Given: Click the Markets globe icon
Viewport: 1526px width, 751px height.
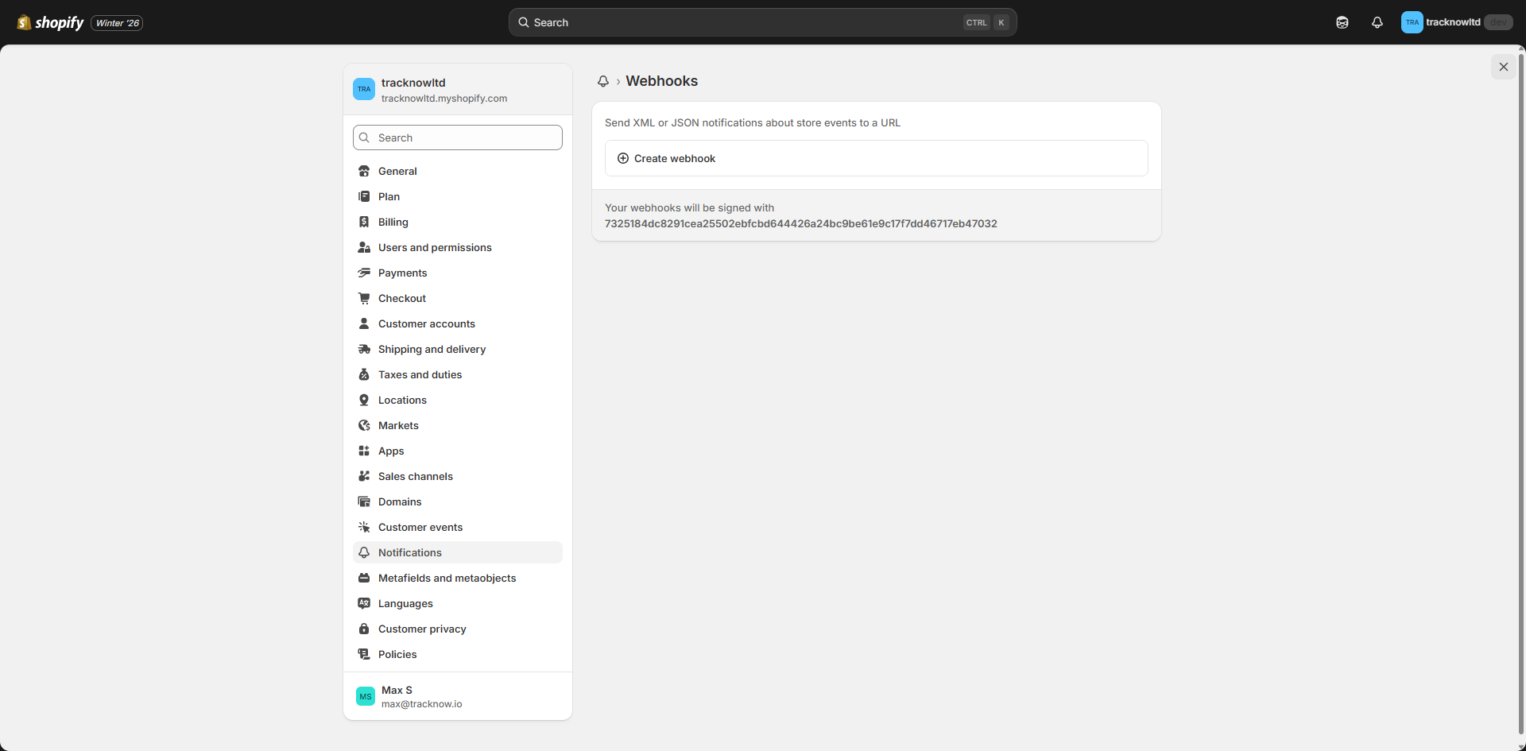Looking at the screenshot, I should click(x=364, y=425).
